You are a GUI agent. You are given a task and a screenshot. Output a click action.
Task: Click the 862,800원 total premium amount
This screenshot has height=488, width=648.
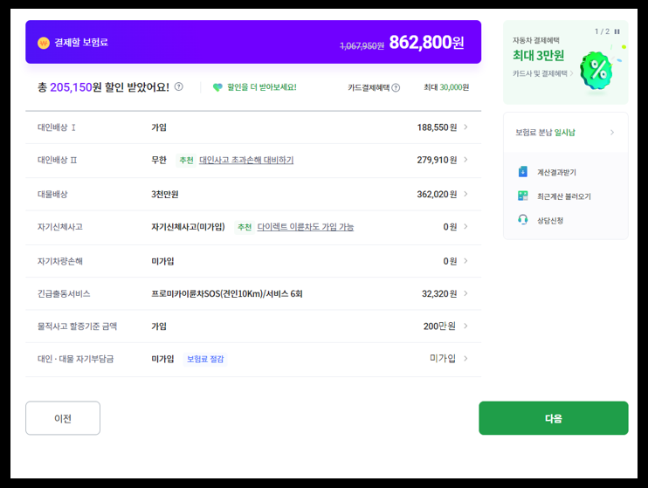click(426, 42)
